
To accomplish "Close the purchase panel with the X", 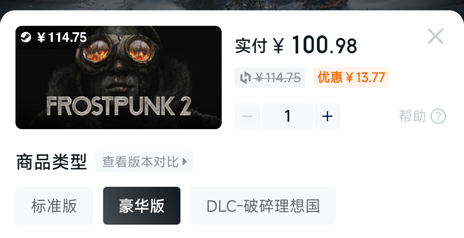I will click(x=435, y=36).
